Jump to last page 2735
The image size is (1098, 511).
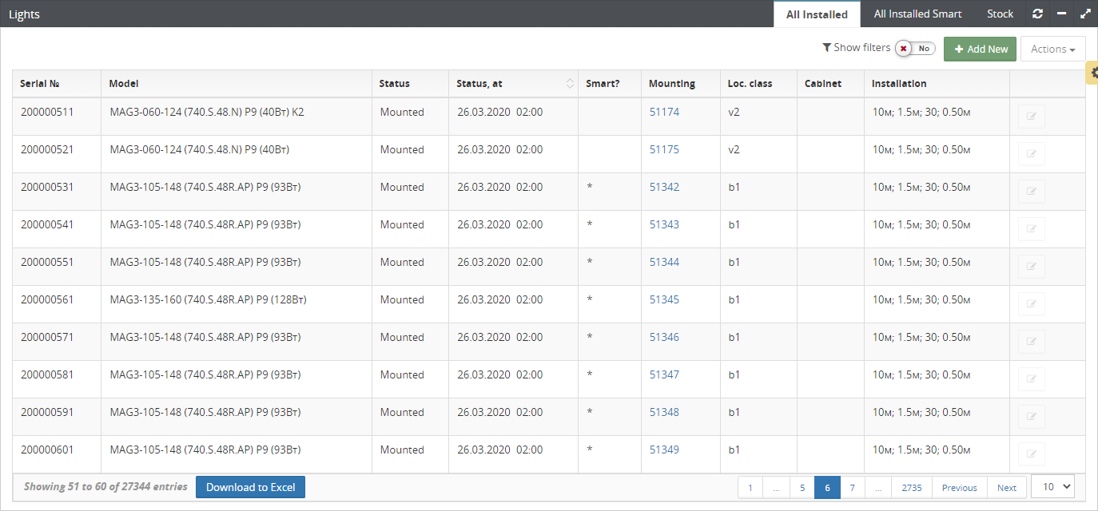pyautogui.click(x=911, y=488)
